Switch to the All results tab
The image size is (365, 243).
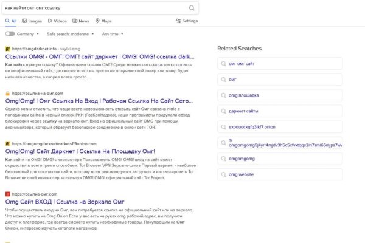click(11, 21)
